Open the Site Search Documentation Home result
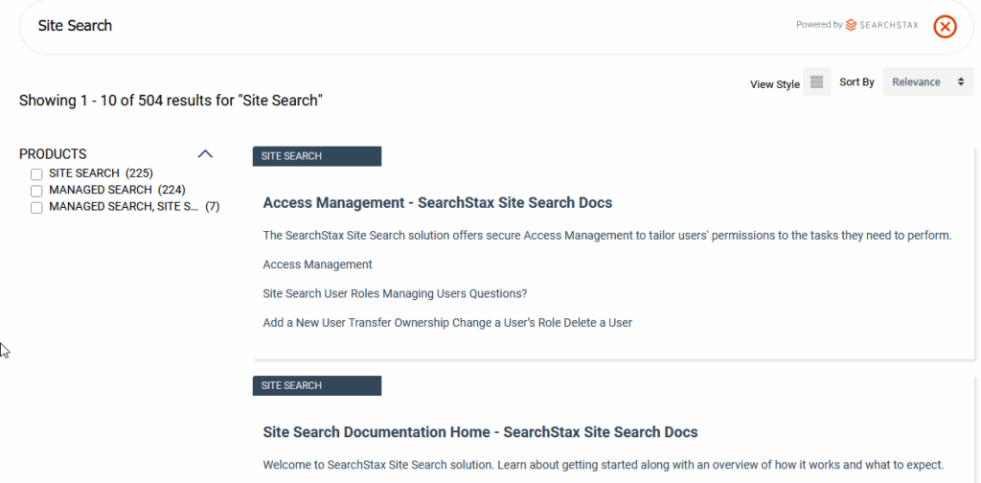Screen dimensions: 981x483 click(480, 432)
